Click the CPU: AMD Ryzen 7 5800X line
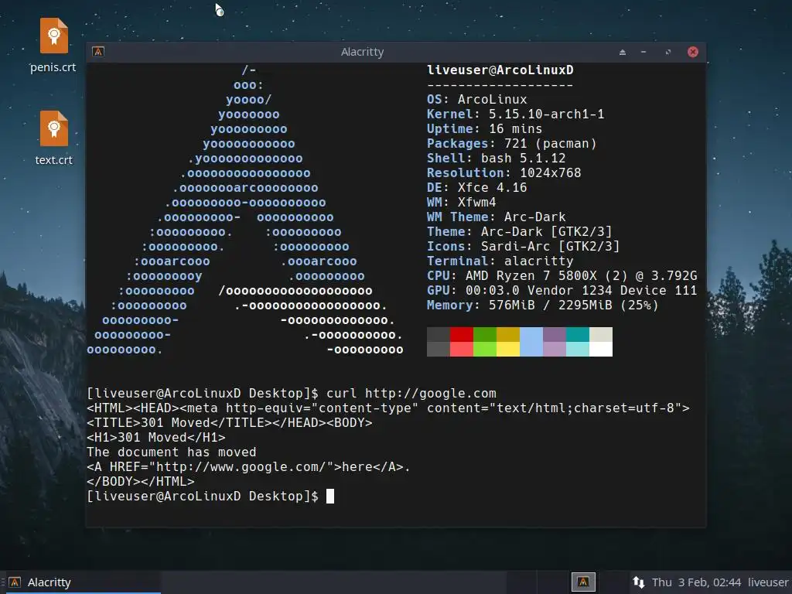The width and height of the screenshot is (792, 594). click(x=562, y=275)
